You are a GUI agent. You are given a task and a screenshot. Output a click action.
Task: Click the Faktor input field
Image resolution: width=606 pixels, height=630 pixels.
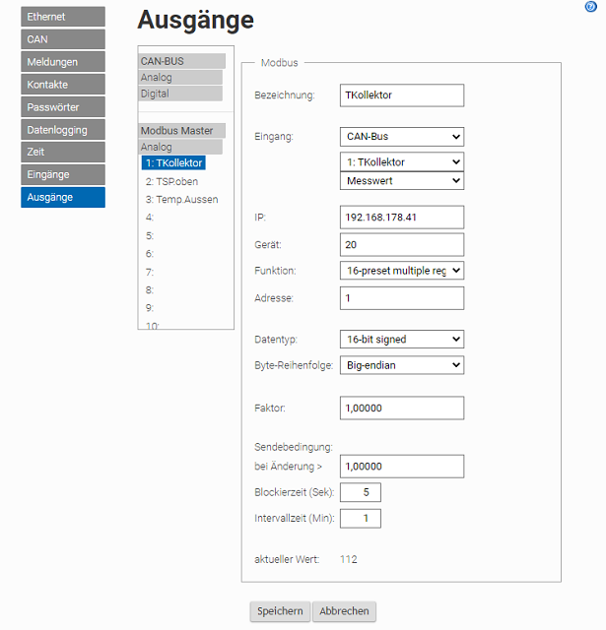[402, 409]
